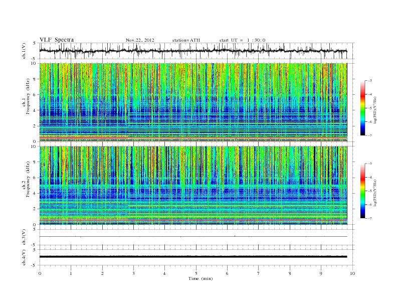The image size is (397, 307).
Task: Click the "3" tick on the time axis
Action: coord(133,273)
